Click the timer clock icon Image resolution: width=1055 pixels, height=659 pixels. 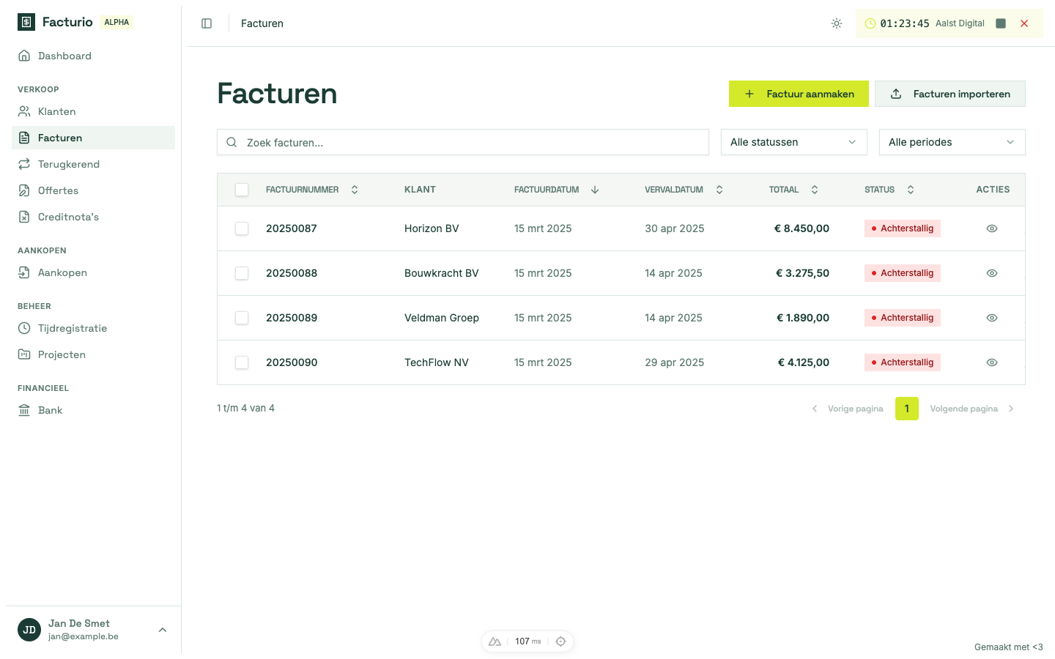click(870, 23)
